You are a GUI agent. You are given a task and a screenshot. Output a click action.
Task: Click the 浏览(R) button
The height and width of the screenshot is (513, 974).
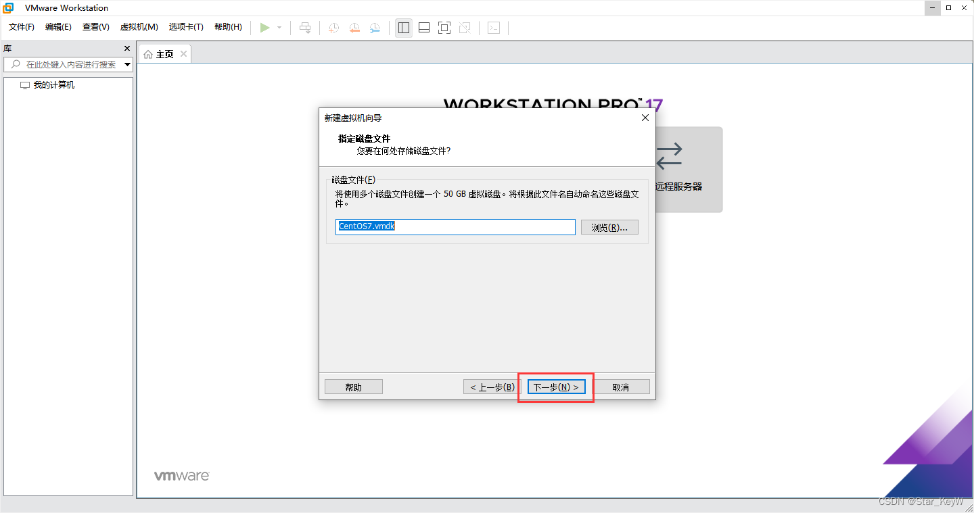point(609,226)
